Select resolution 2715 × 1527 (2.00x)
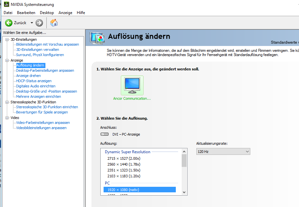 coord(124,158)
